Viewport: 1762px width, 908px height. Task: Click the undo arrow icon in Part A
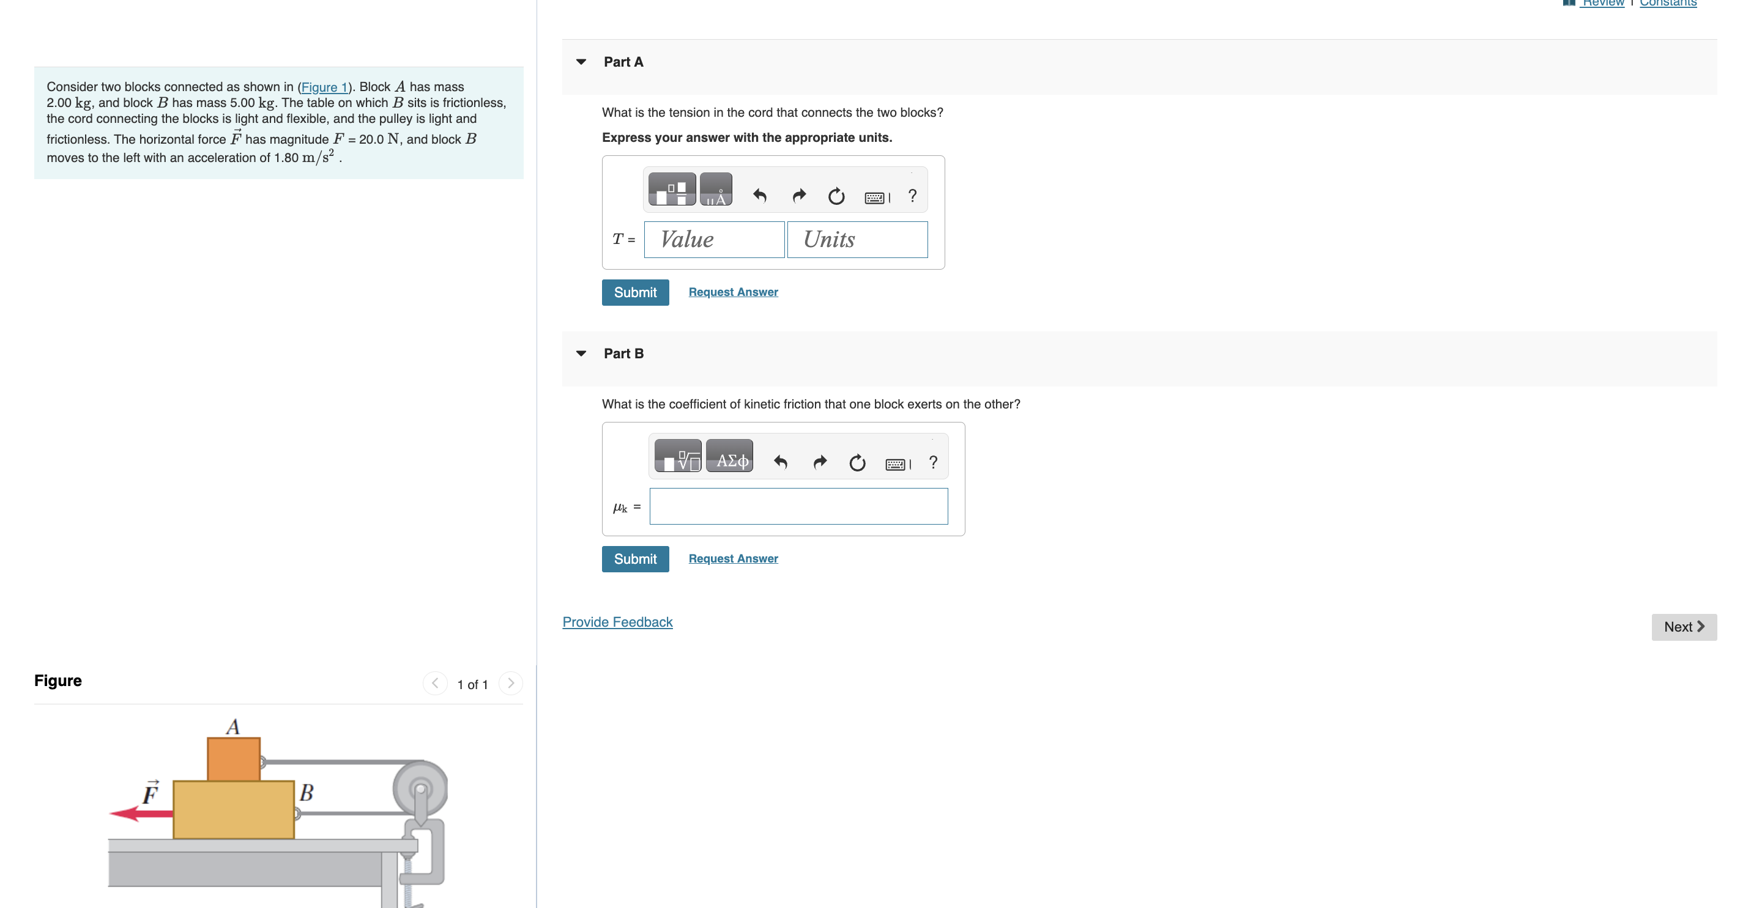(760, 194)
